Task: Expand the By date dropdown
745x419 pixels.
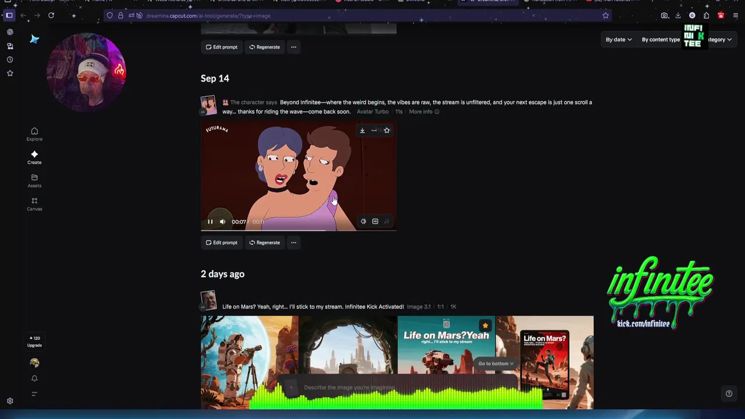Action: [619, 40]
